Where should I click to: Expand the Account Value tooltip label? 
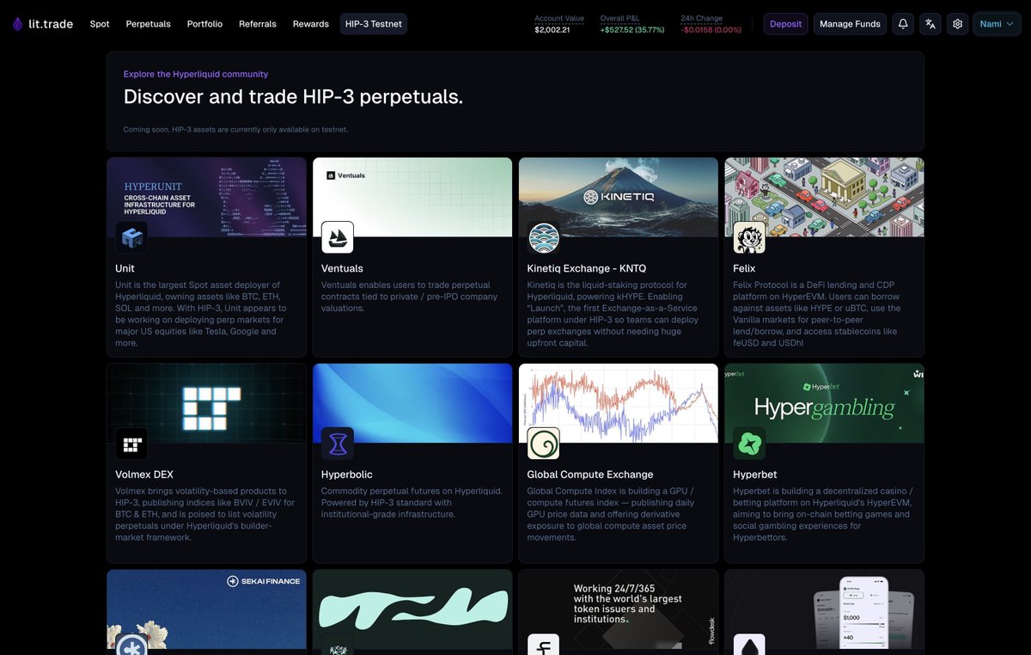[x=558, y=18]
